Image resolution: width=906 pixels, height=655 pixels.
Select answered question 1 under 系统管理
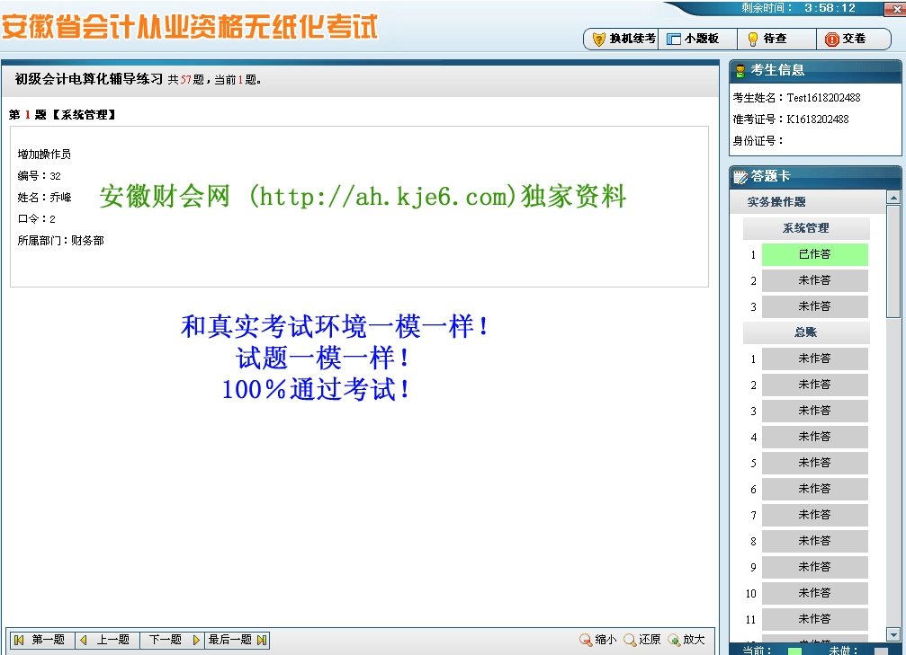pos(814,254)
